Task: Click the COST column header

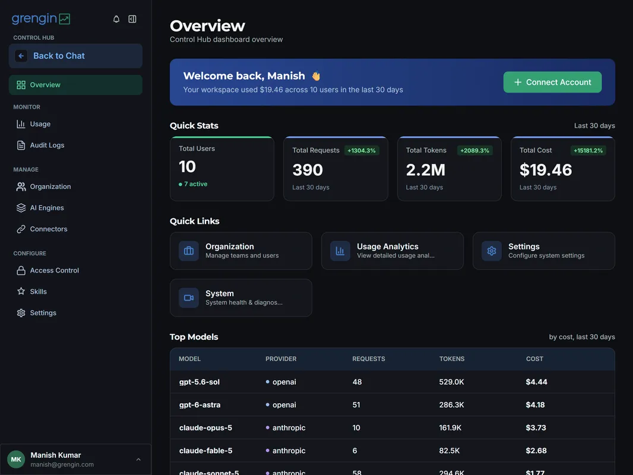Action: pos(534,359)
